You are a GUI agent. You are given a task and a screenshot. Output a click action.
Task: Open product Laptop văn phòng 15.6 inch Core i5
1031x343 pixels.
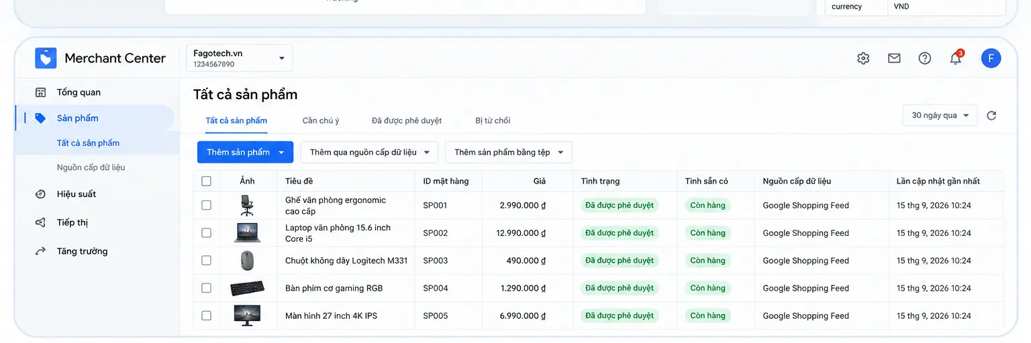(x=338, y=233)
